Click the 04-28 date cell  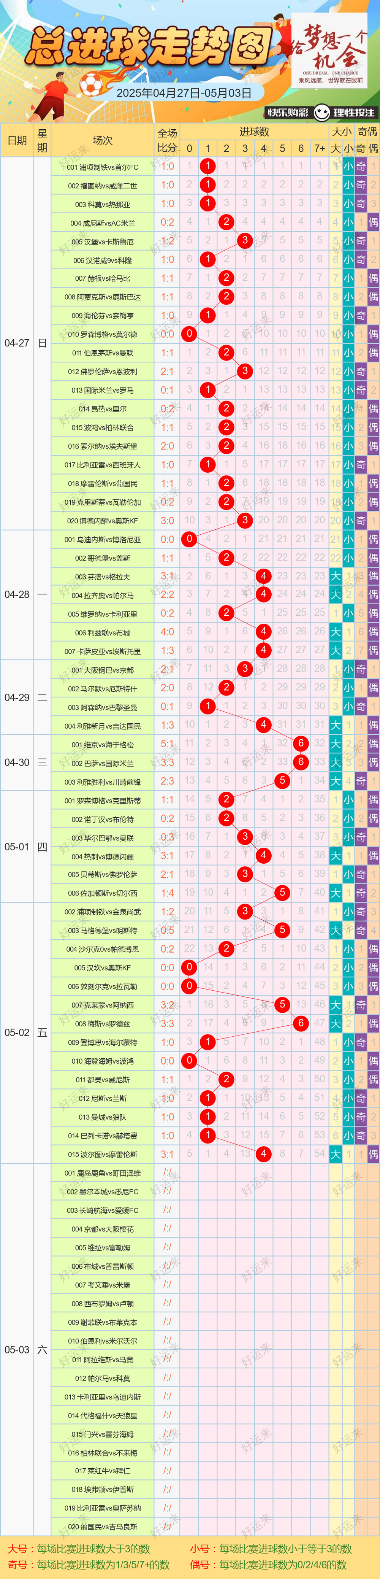click(17, 594)
